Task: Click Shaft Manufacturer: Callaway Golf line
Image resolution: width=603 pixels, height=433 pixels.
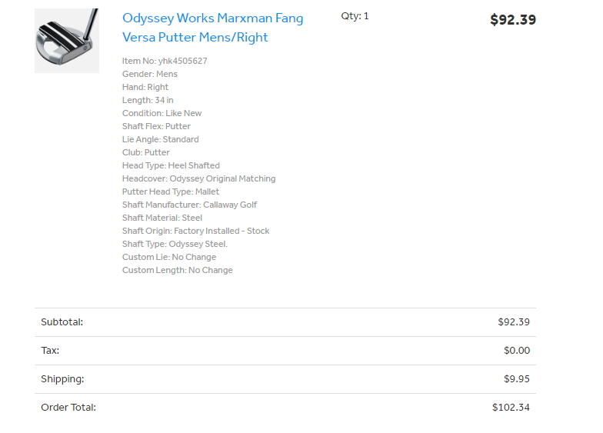Action: pyautogui.click(x=189, y=205)
